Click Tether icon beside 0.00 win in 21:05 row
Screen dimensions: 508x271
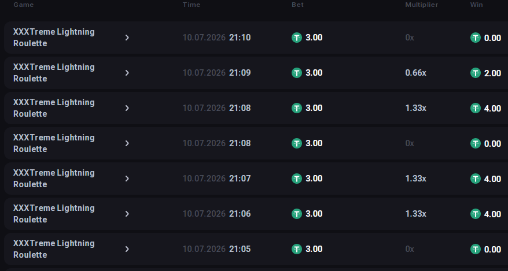pos(476,249)
